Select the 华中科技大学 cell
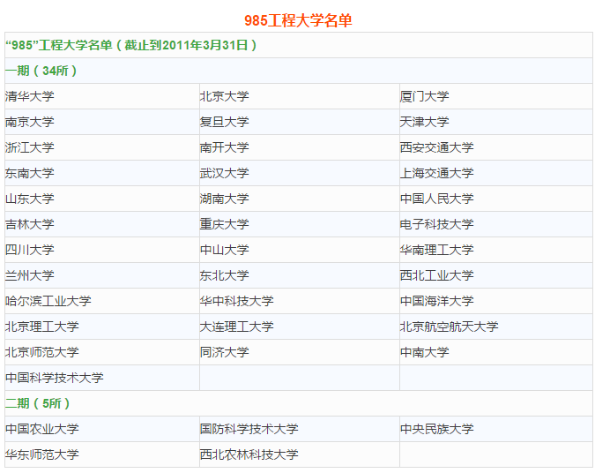The width and height of the screenshot is (595, 473). pos(300,301)
